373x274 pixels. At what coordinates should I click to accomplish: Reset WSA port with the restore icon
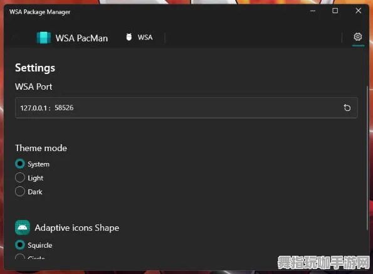pos(347,108)
